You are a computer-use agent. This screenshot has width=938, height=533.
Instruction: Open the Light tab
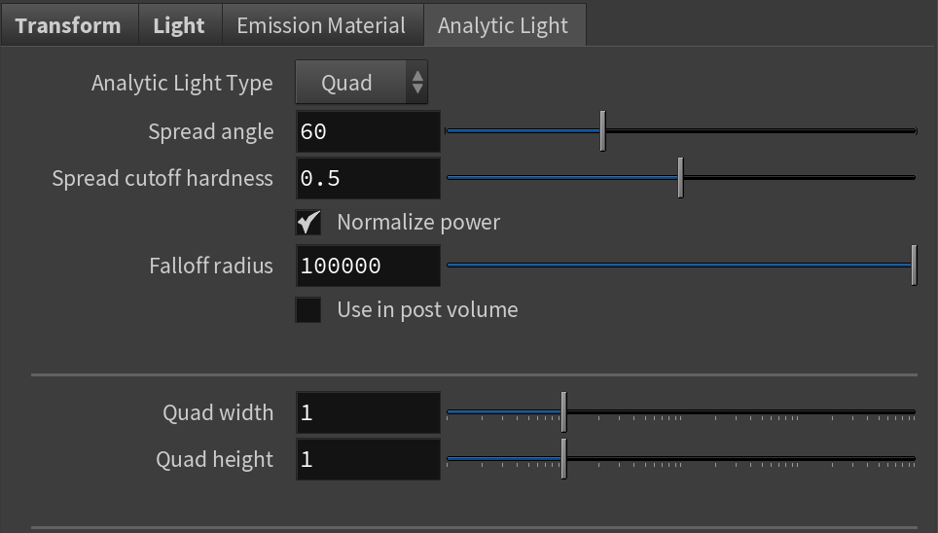179,25
